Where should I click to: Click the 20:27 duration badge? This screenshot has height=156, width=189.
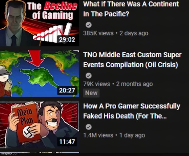pos(67,90)
